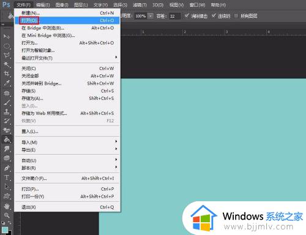Choose 打开为... menu entry
The height and width of the screenshot is (235, 306).
point(67,43)
